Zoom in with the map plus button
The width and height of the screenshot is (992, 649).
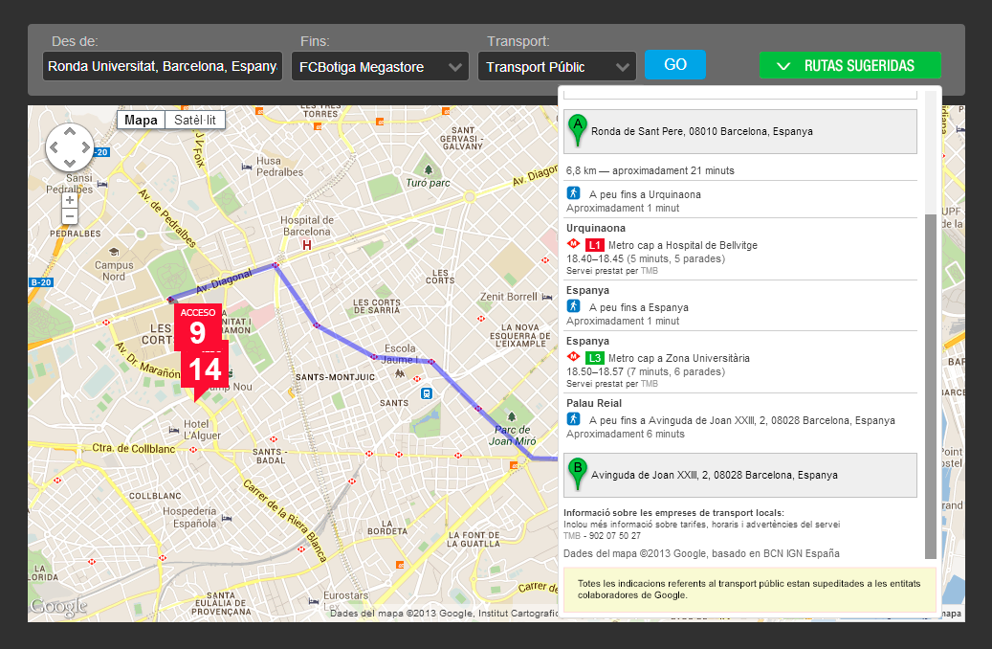pyautogui.click(x=70, y=200)
